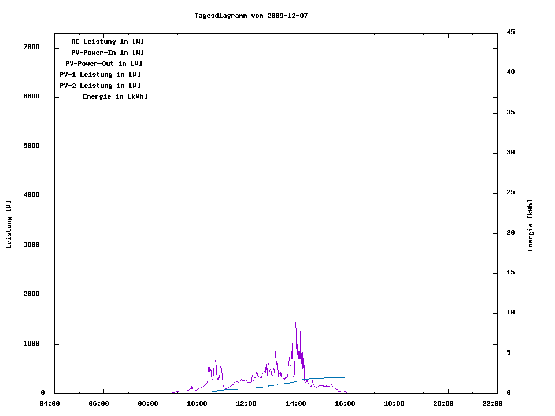Click the highest purple power peak near 14:00
Viewport: 555px width, 416px height.
[x=295, y=324]
